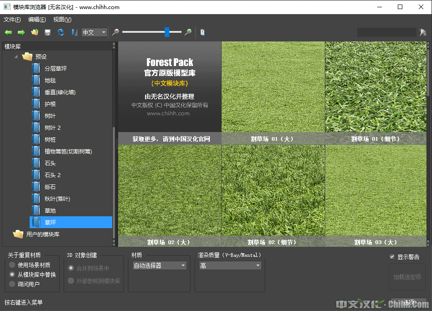Image resolution: width=432 pixels, height=311 pixels.
Task: Select 使用场景材质 radio option
Action: click(x=12, y=265)
